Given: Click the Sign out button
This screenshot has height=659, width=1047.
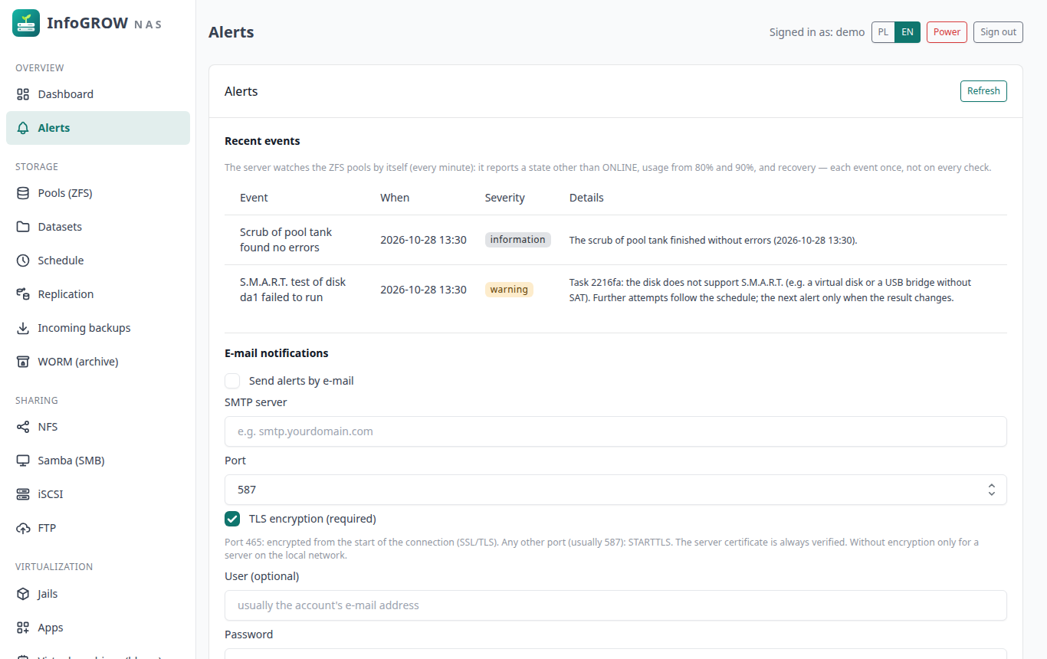Looking at the screenshot, I should click(x=998, y=32).
